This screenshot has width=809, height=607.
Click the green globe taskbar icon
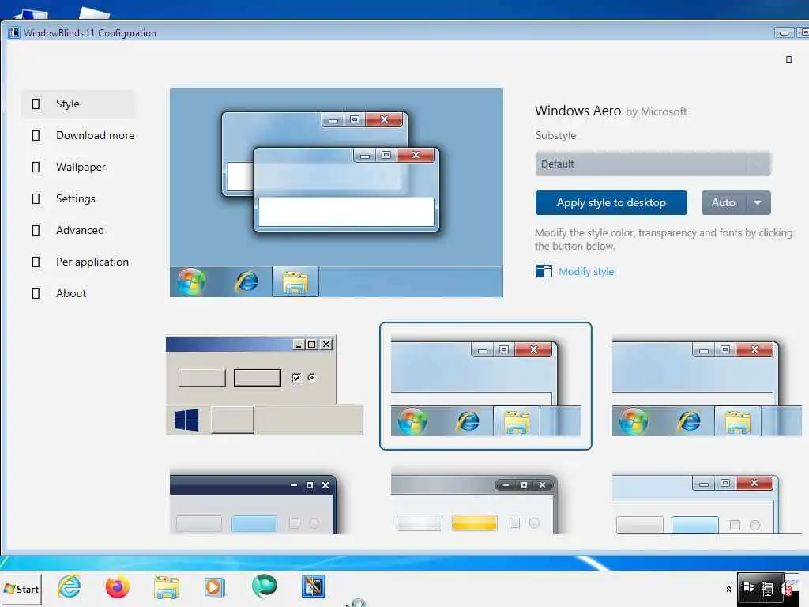point(264,587)
